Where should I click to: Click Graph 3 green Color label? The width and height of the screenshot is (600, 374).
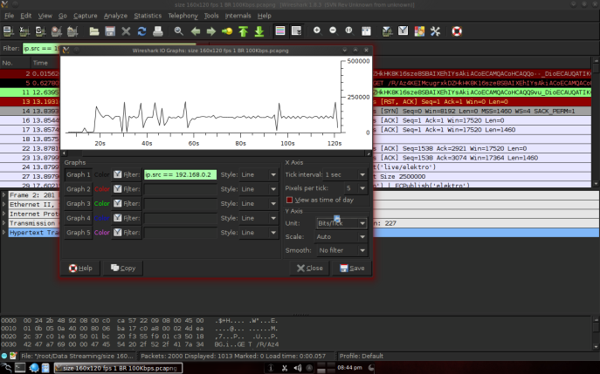102,204
